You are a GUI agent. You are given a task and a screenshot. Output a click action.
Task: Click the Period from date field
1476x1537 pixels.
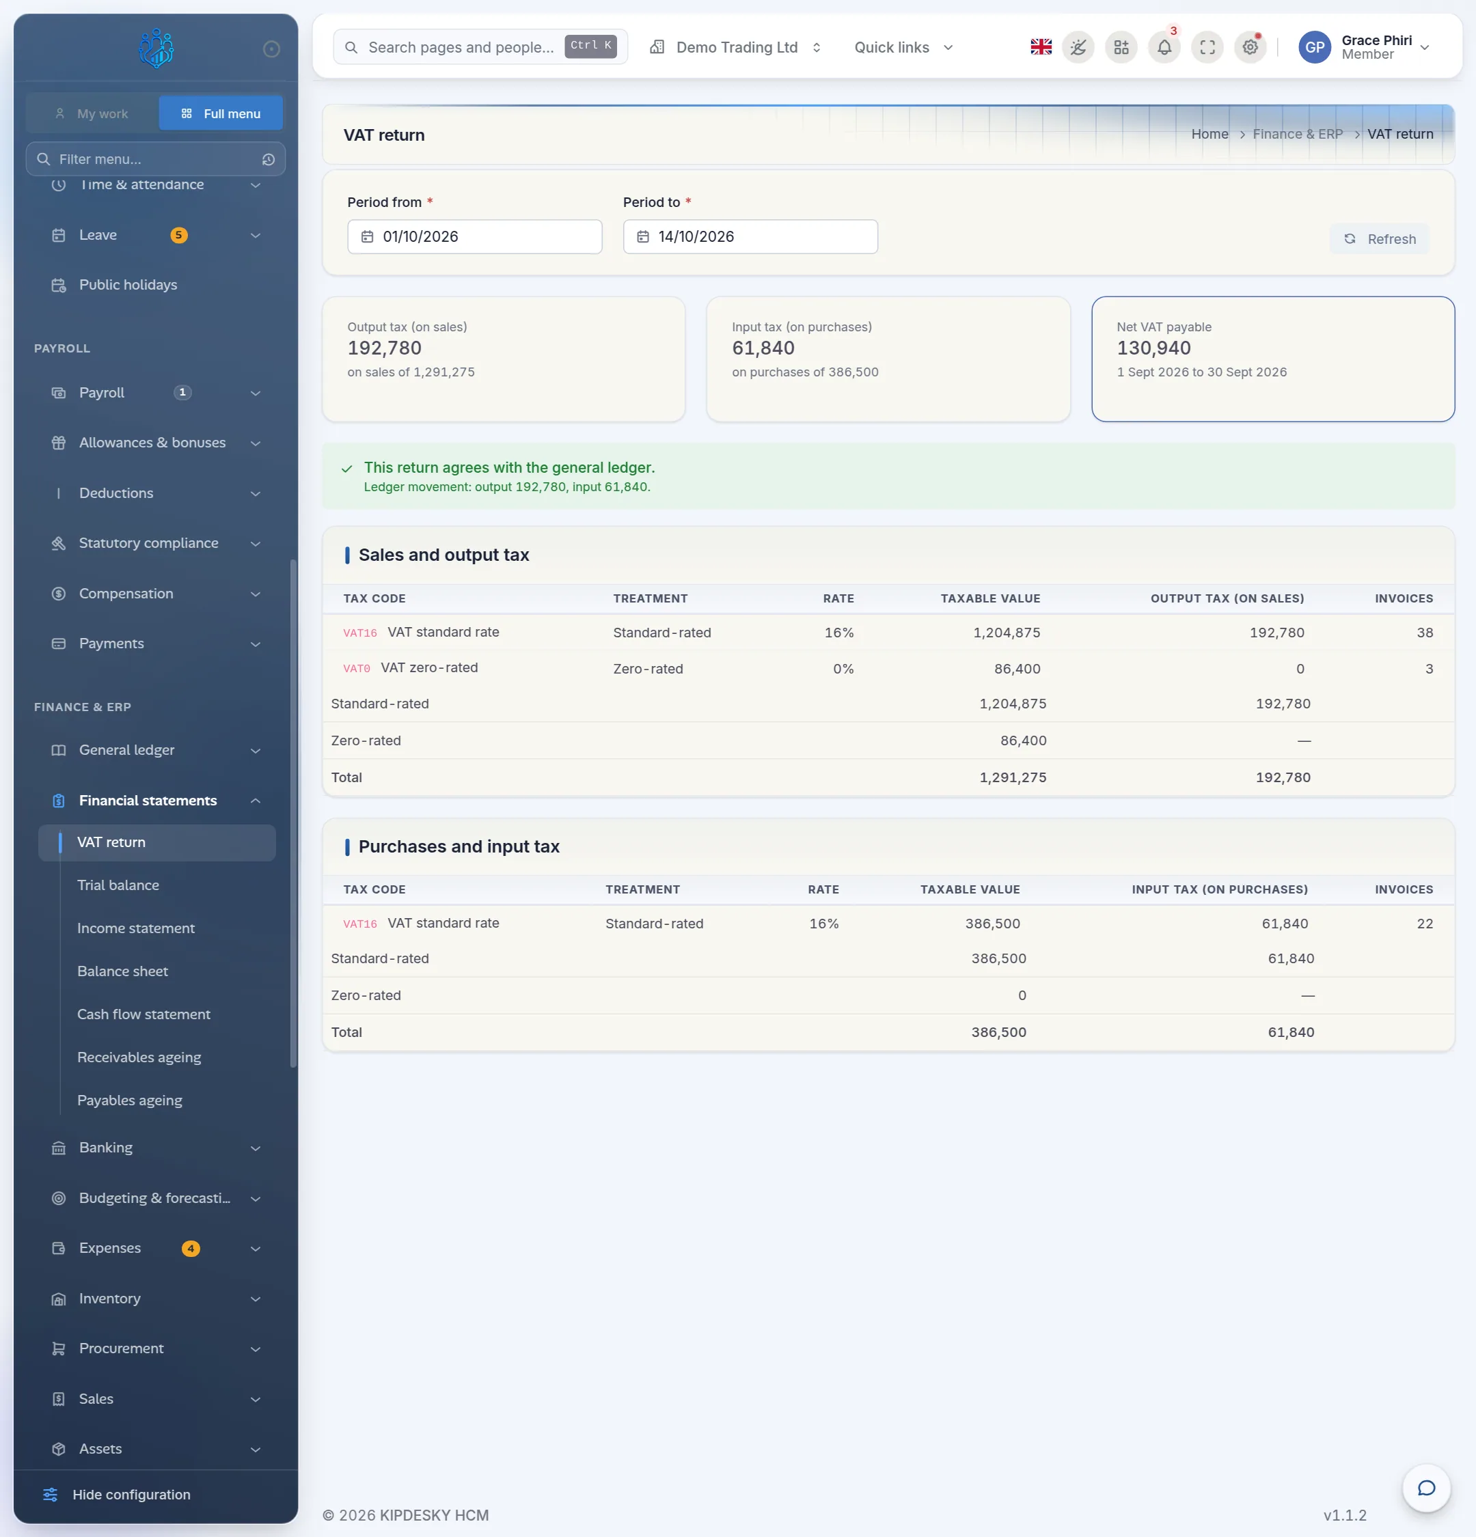tap(474, 237)
